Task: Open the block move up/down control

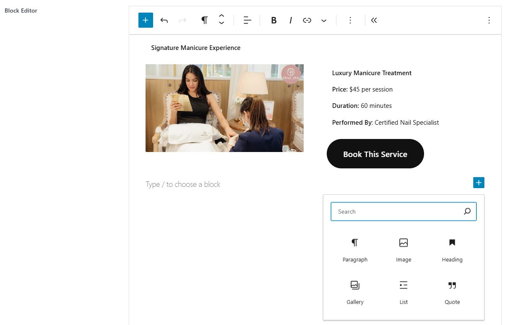Action: point(221,20)
